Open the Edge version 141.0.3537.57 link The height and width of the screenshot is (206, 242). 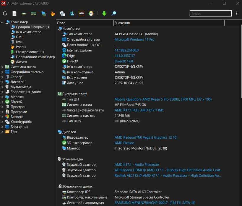point(125,56)
